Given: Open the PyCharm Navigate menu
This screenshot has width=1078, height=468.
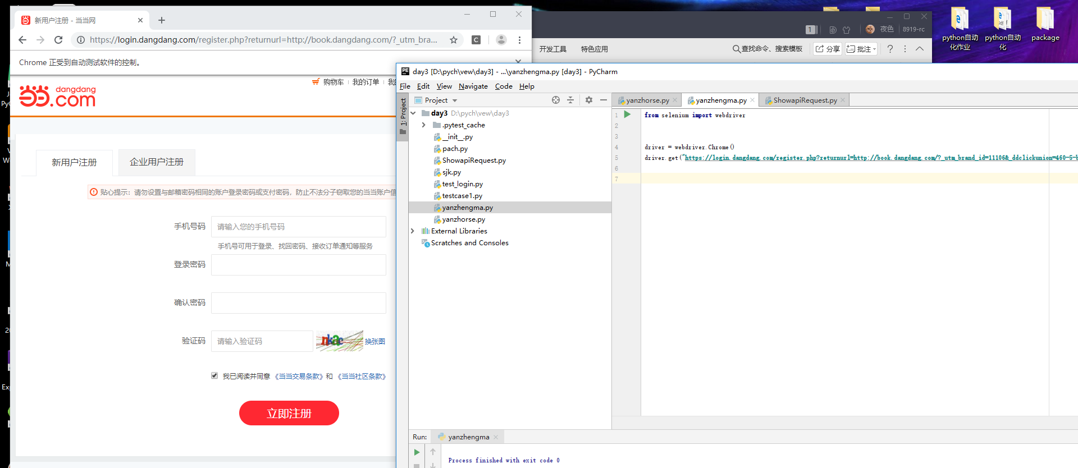Looking at the screenshot, I should point(473,86).
